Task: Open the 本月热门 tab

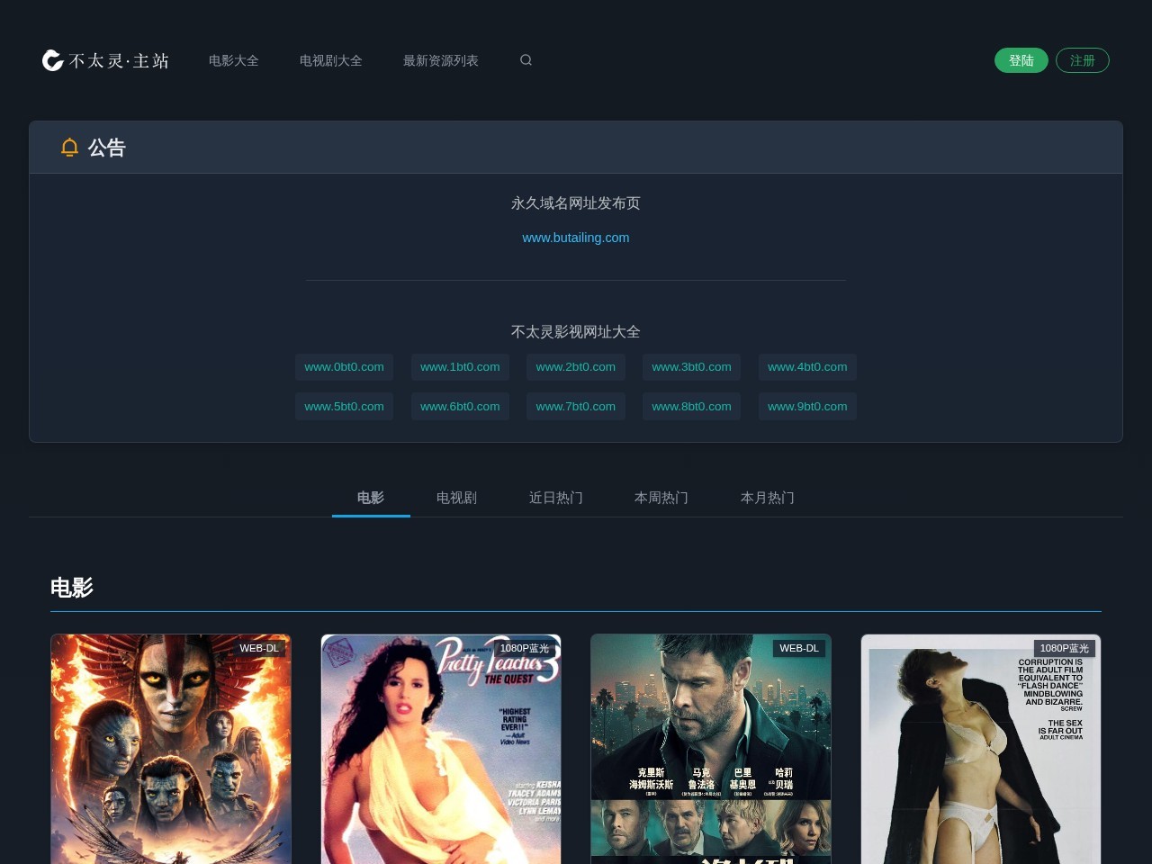Action: click(x=767, y=498)
